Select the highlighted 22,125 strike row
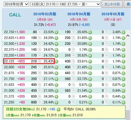The width and height of the screenshot is (131, 120). pyautogui.click(x=29, y=61)
